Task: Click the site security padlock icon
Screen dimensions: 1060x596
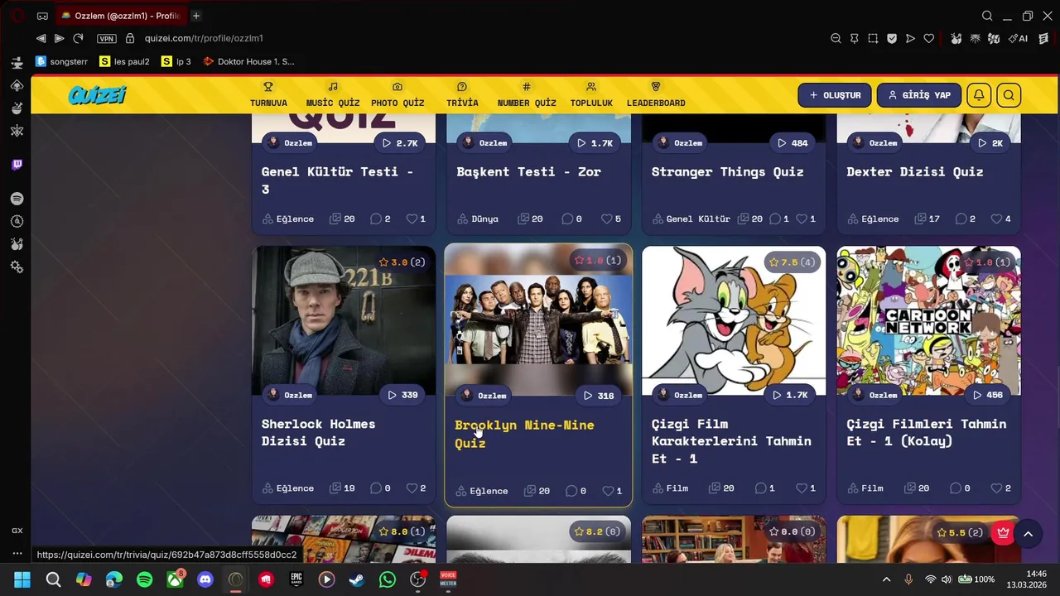Action: [x=130, y=38]
